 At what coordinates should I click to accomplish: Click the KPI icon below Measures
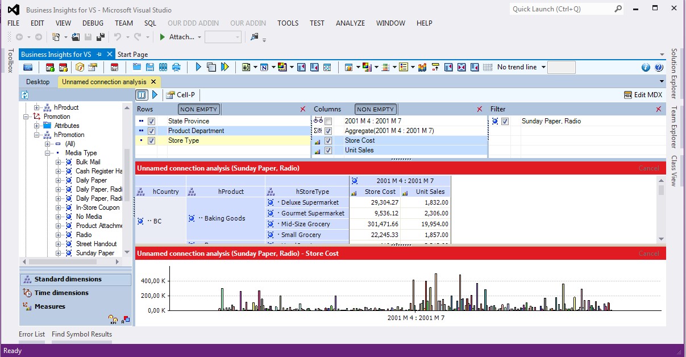tap(113, 320)
